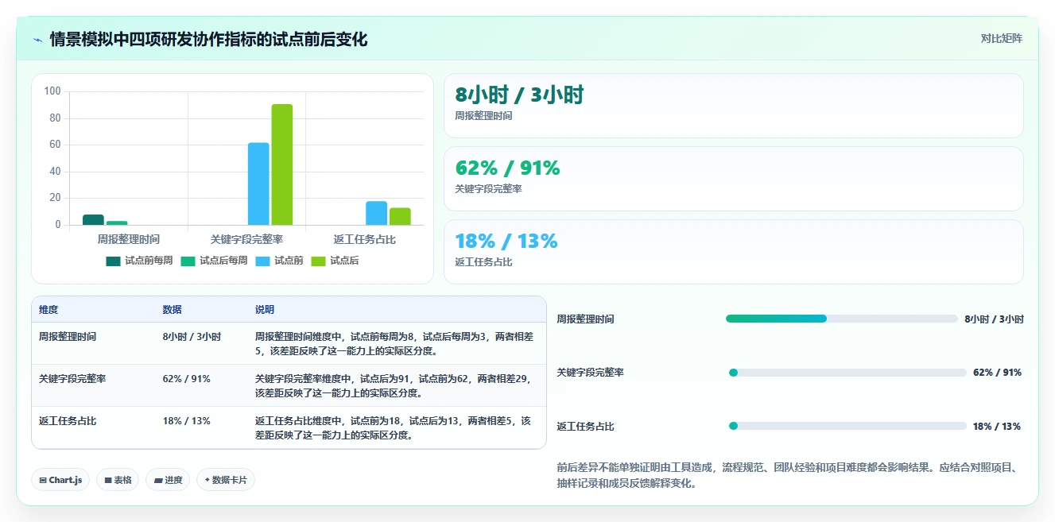Screen dimensions: 1055x522
Task: Toggle 试点前每周 legend color box
Action: coord(113,261)
